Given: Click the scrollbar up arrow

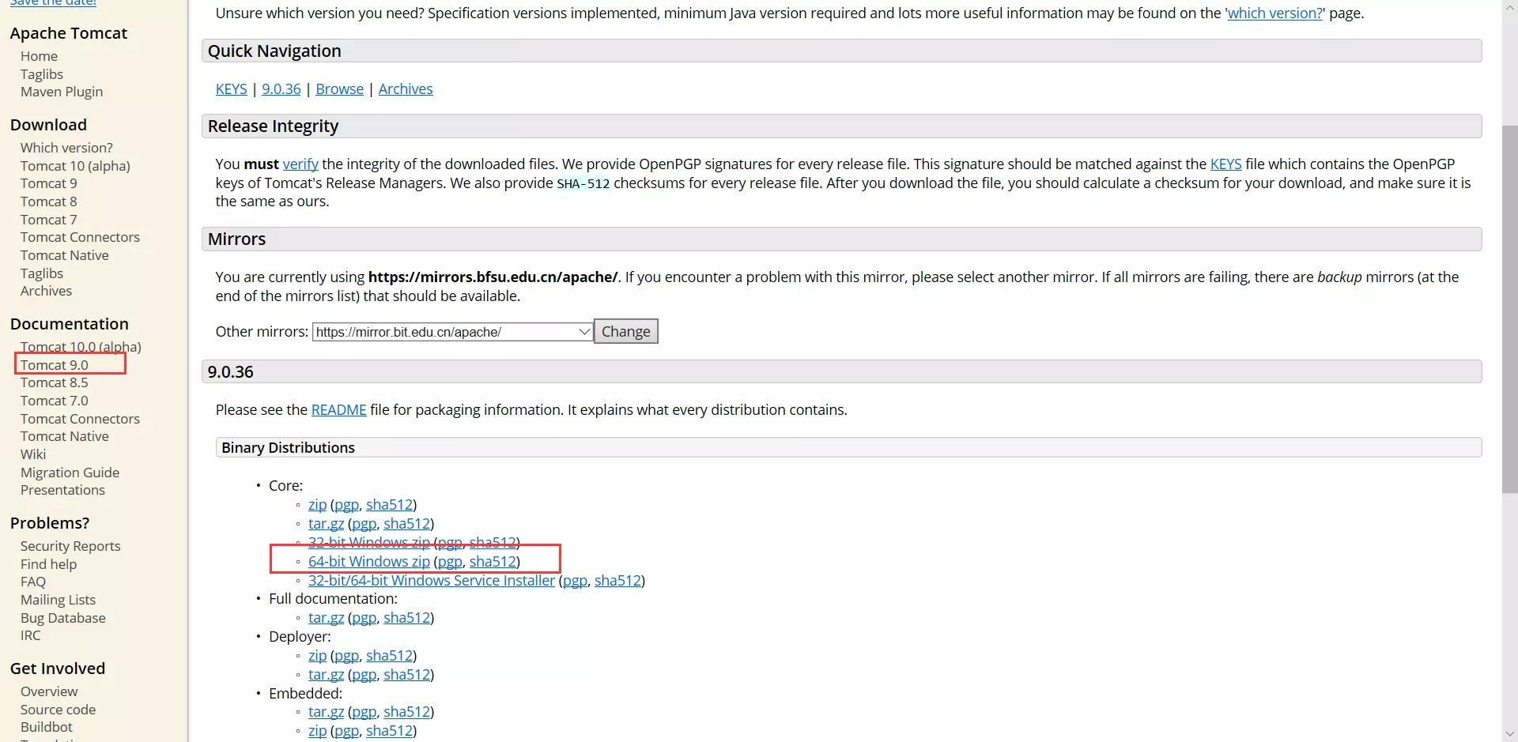Looking at the screenshot, I should [1510, 6].
